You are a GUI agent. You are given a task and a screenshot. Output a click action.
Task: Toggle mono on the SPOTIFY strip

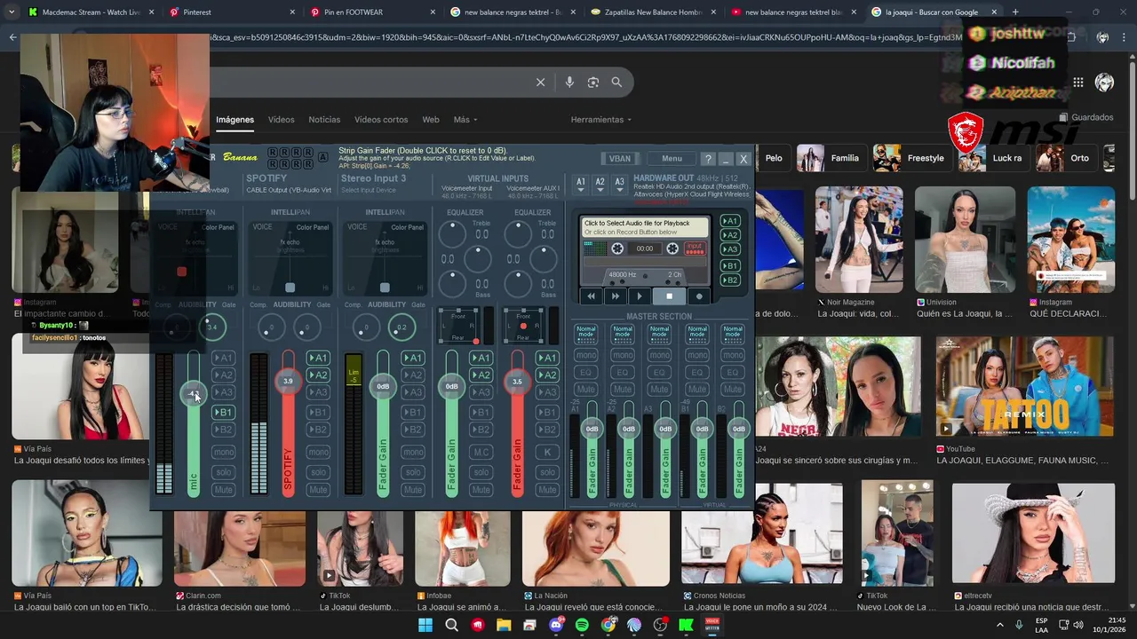pyautogui.click(x=318, y=453)
